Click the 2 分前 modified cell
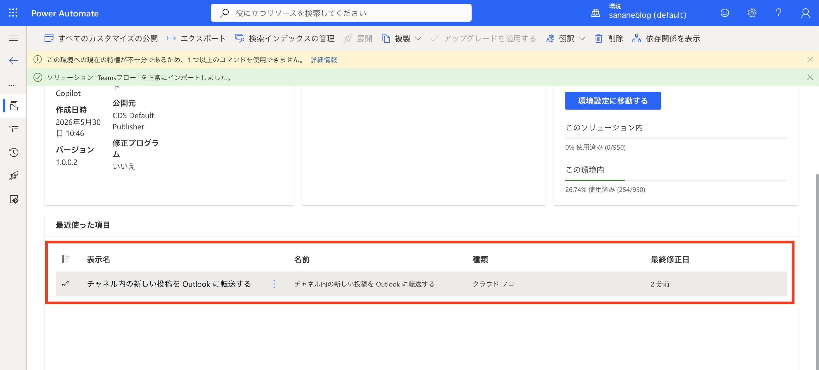 click(660, 284)
